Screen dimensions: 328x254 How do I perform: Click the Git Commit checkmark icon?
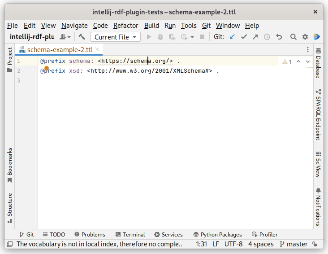tap(244, 37)
